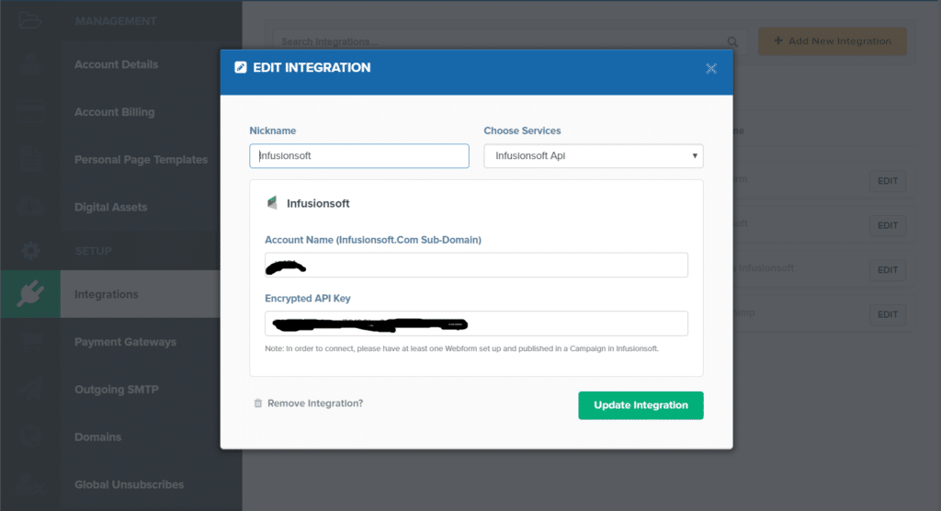Click the search magnifier icon
Viewport: 941px width, 511px height.
[732, 41]
